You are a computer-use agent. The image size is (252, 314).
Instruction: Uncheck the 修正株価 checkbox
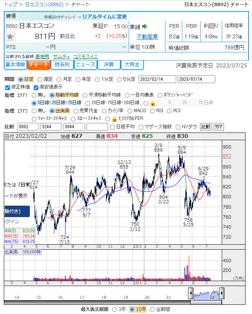[8, 87]
